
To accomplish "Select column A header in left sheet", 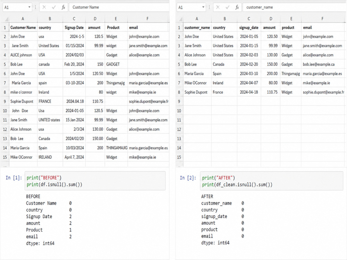I will [x=23, y=19].
